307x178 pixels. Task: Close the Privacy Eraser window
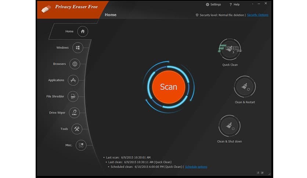[266, 3]
